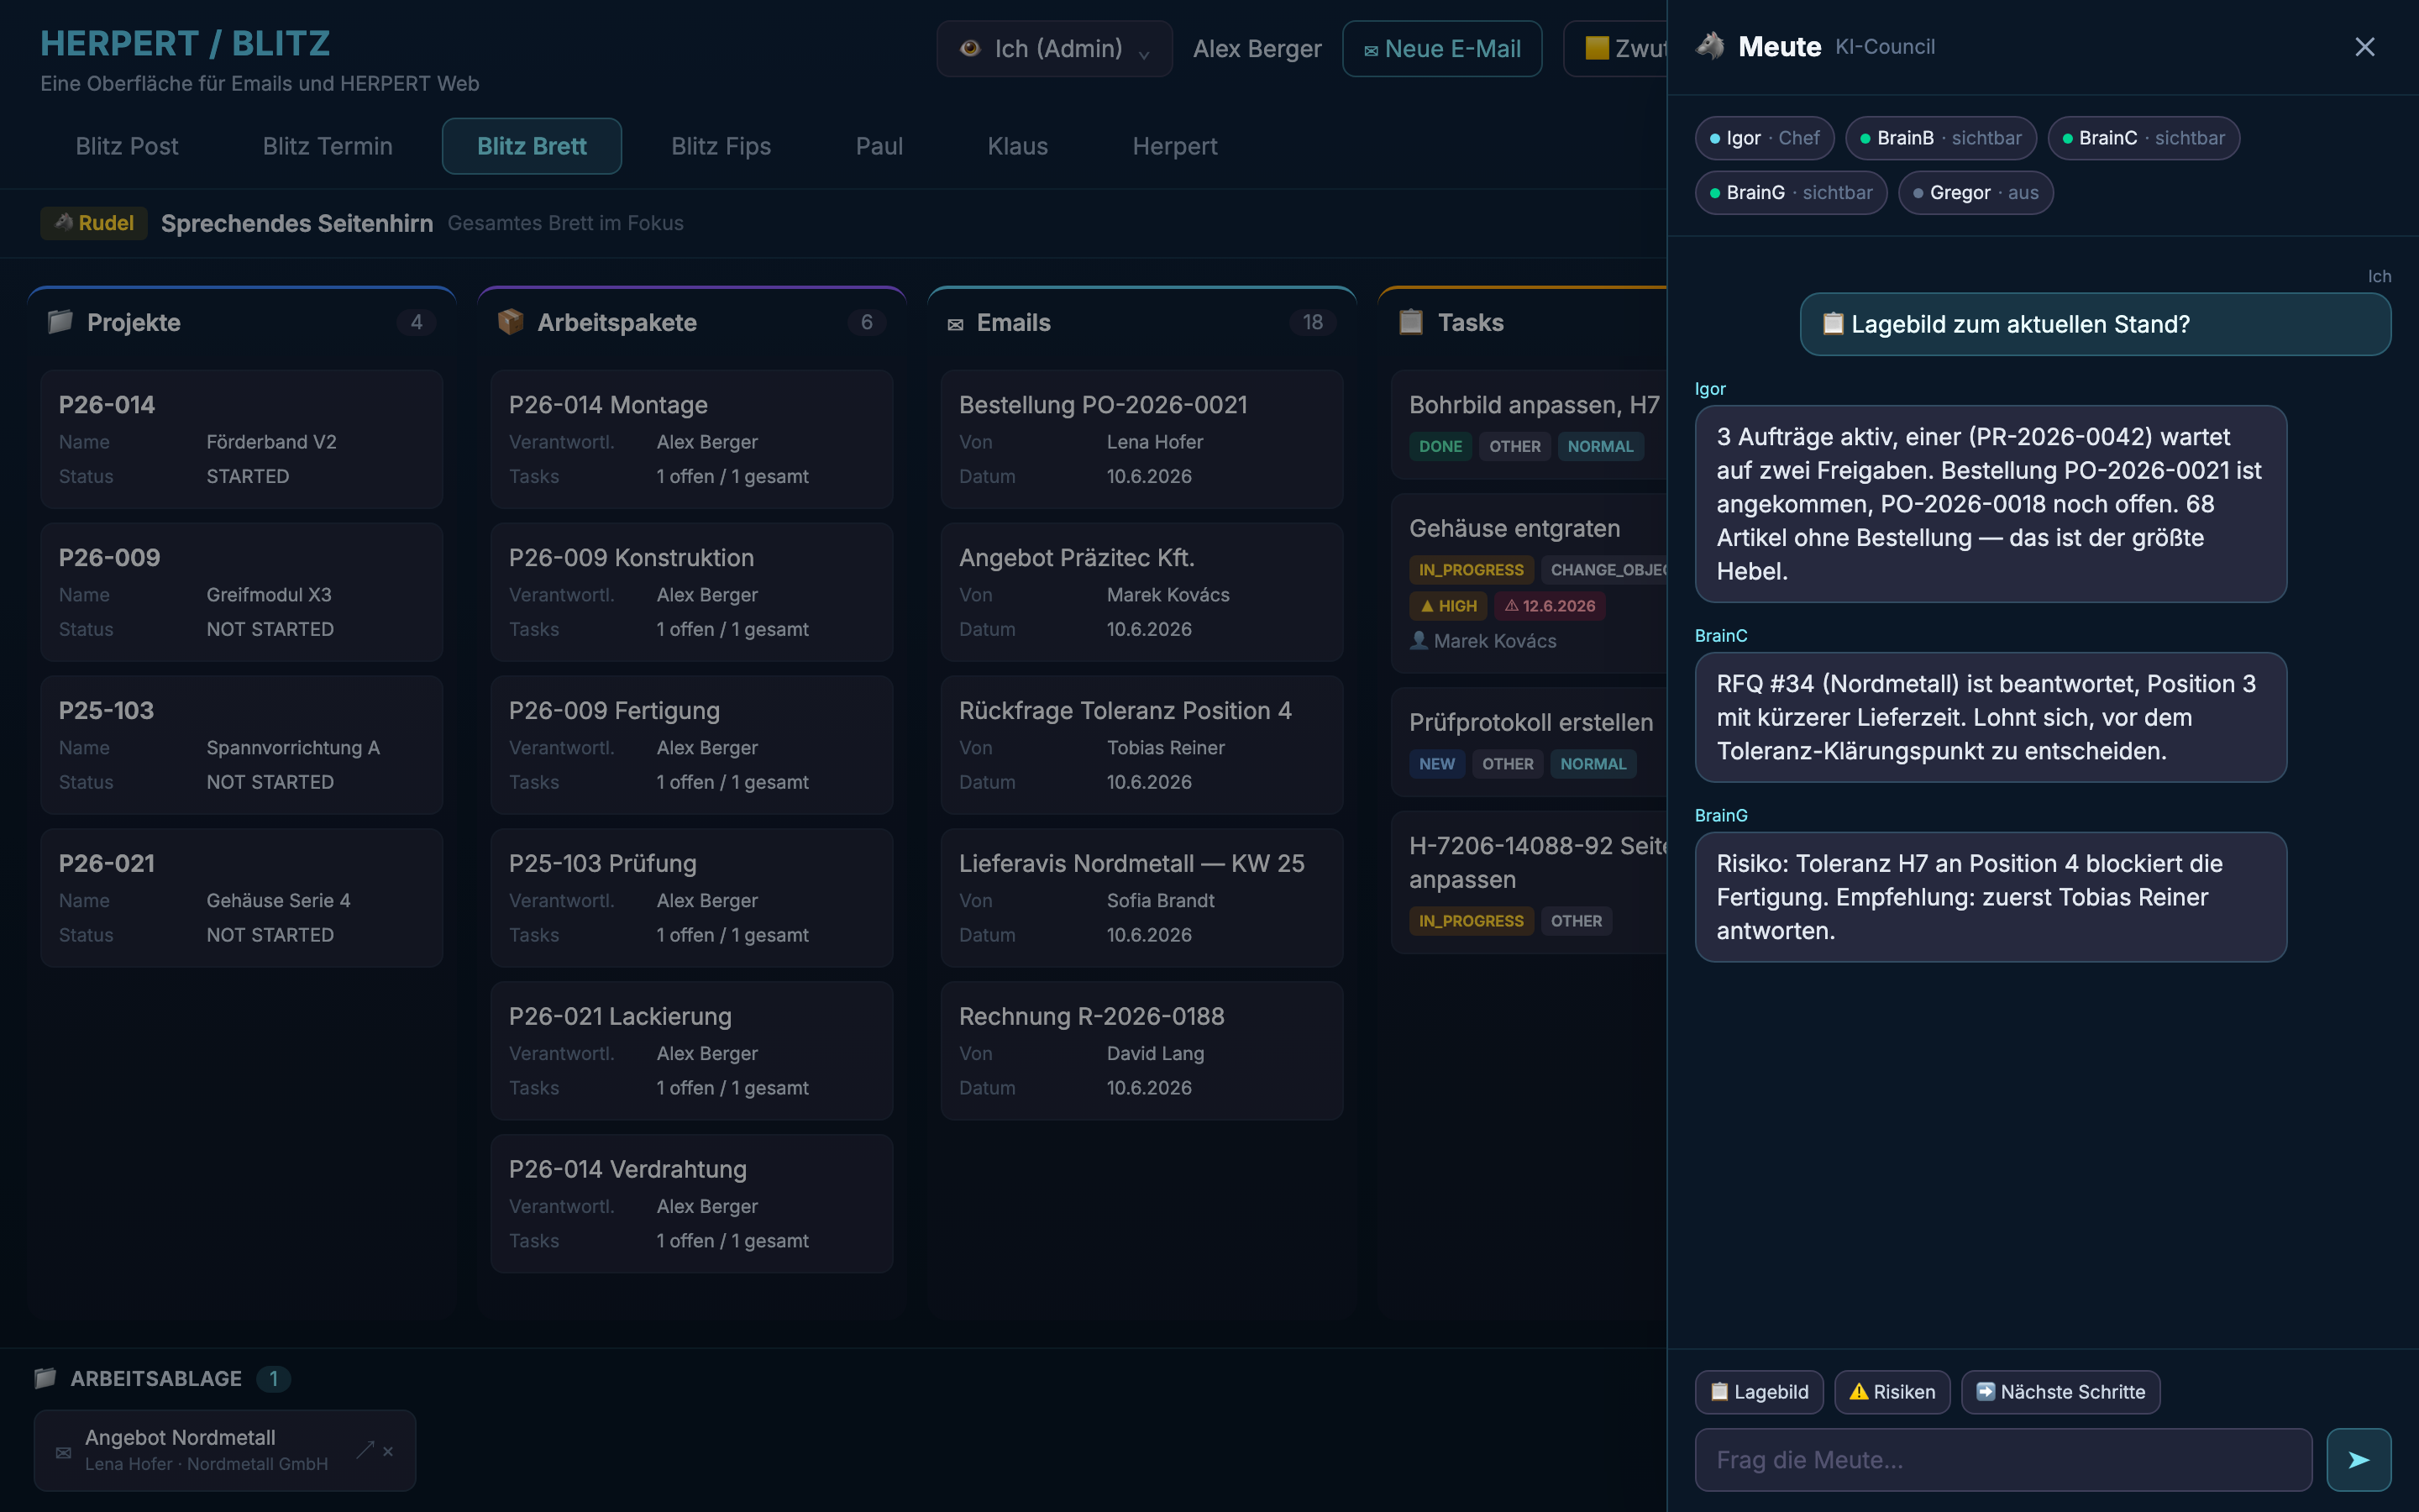Open the Paul tab

tap(879, 146)
